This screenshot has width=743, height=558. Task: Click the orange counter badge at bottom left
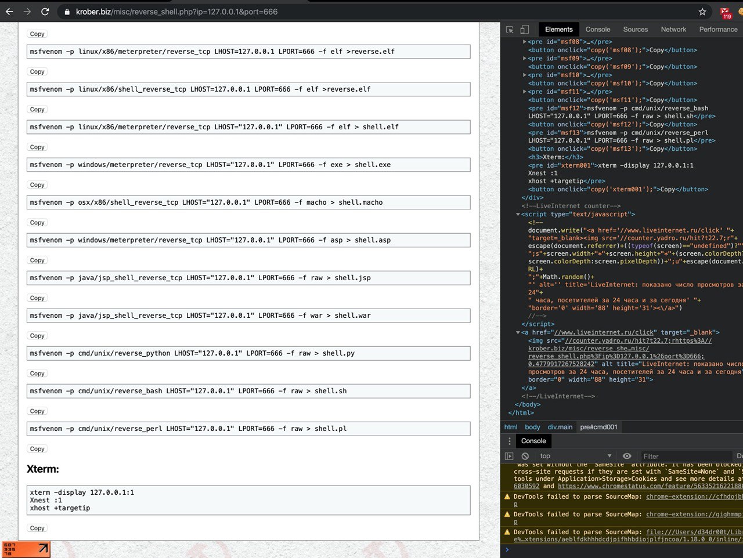pos(26,549)
